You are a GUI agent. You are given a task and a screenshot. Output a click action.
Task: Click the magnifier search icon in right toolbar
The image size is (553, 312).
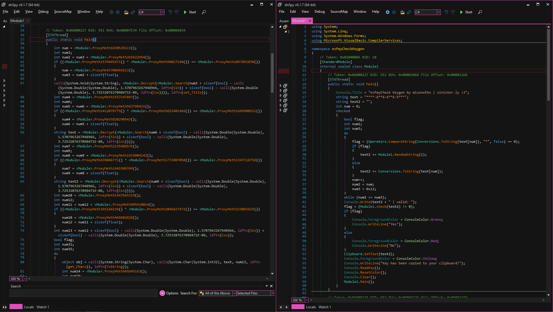tap(480, 12)
